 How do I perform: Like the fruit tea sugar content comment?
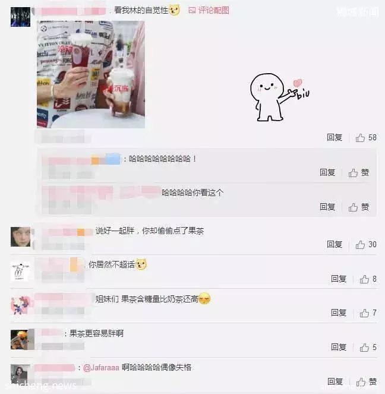[x=368, y=313]
